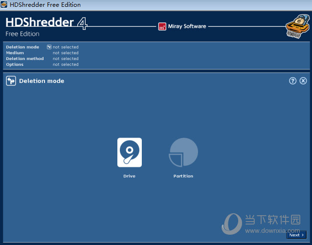Open help with the question mark icon
Image resolution: width=312 pixels, height=245 pixels.
click(x=292, y=81)
